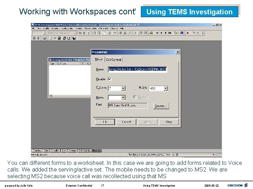The height and width of the screenshot is (189, 253).
Task: Click the padlock icon in the toolbar
Action: [x=125, y=33]
